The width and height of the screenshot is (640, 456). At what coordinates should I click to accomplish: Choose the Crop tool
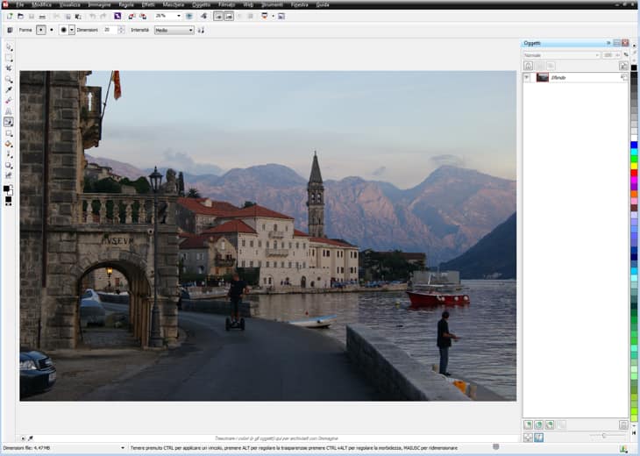click(x=9, y=68)
